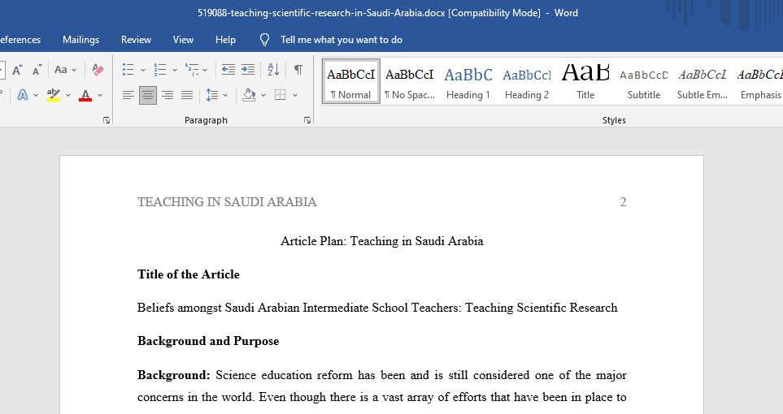Viewport: 783px width, 414px height.
Task: Click the Change Case Aa button
Action: click(61, 70)
